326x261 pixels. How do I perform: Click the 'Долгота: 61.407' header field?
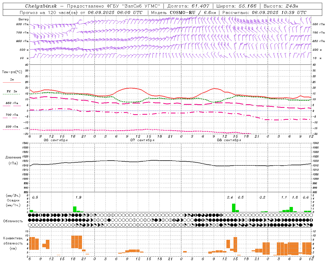188,6
